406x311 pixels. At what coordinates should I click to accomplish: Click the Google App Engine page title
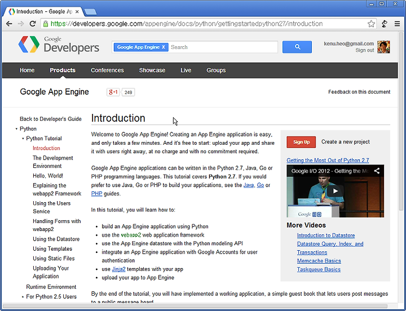54,92
